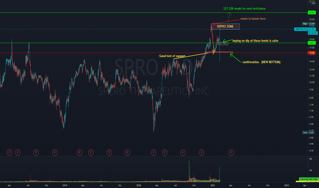
Task: Click the 4M volume axis tick
Action: point(311,159)
